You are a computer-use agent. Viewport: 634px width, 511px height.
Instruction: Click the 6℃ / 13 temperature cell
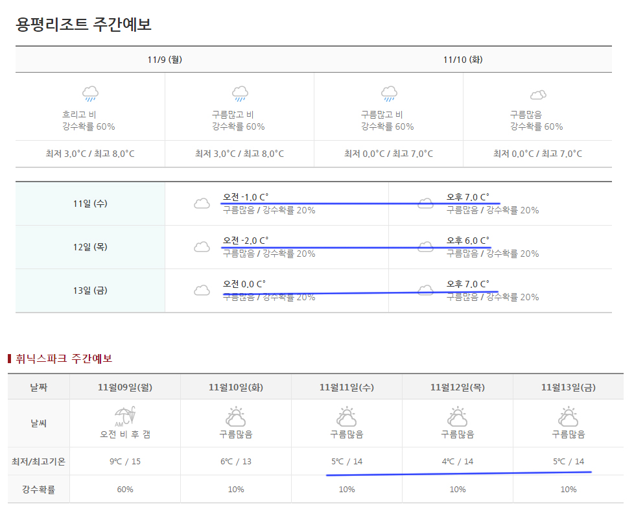pos(236,461)
